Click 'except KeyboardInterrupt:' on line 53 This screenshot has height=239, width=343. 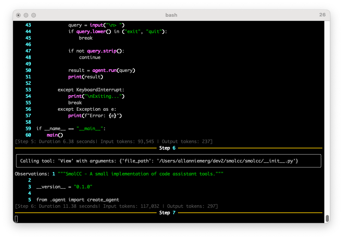[x=91, y=90]
